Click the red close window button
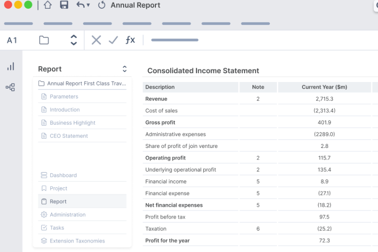 coord(8,5)
